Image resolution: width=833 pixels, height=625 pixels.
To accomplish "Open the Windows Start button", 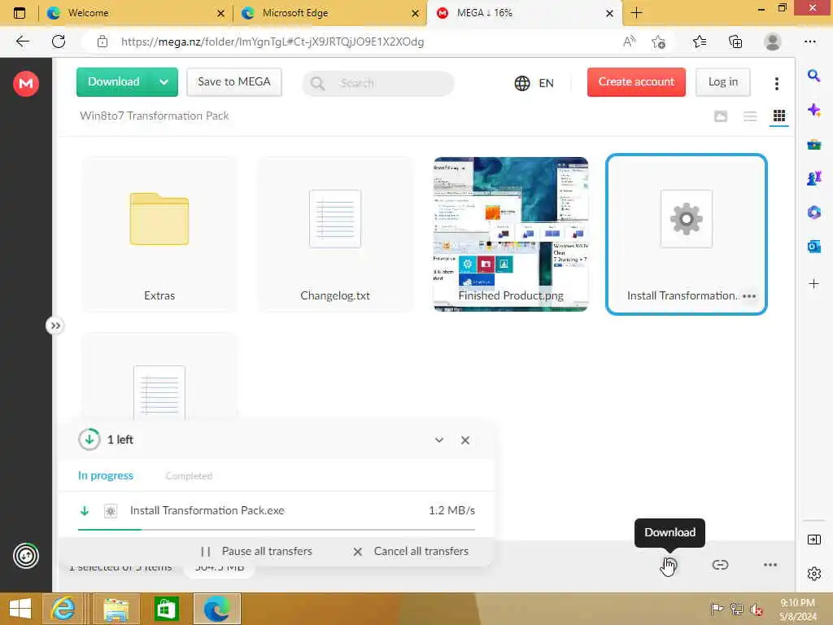I will point(20,609).
